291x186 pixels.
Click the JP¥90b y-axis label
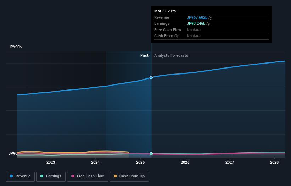tap(15, 47)
